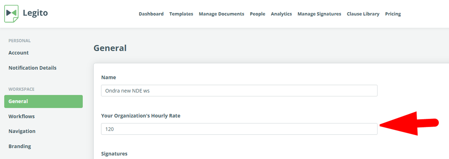Click the Legito brand name text
The image size is (449, 159).
(x=35, y=13)
